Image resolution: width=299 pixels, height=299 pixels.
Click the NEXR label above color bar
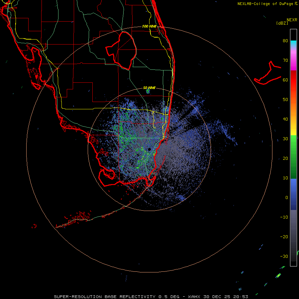click(x=292, y=20)
